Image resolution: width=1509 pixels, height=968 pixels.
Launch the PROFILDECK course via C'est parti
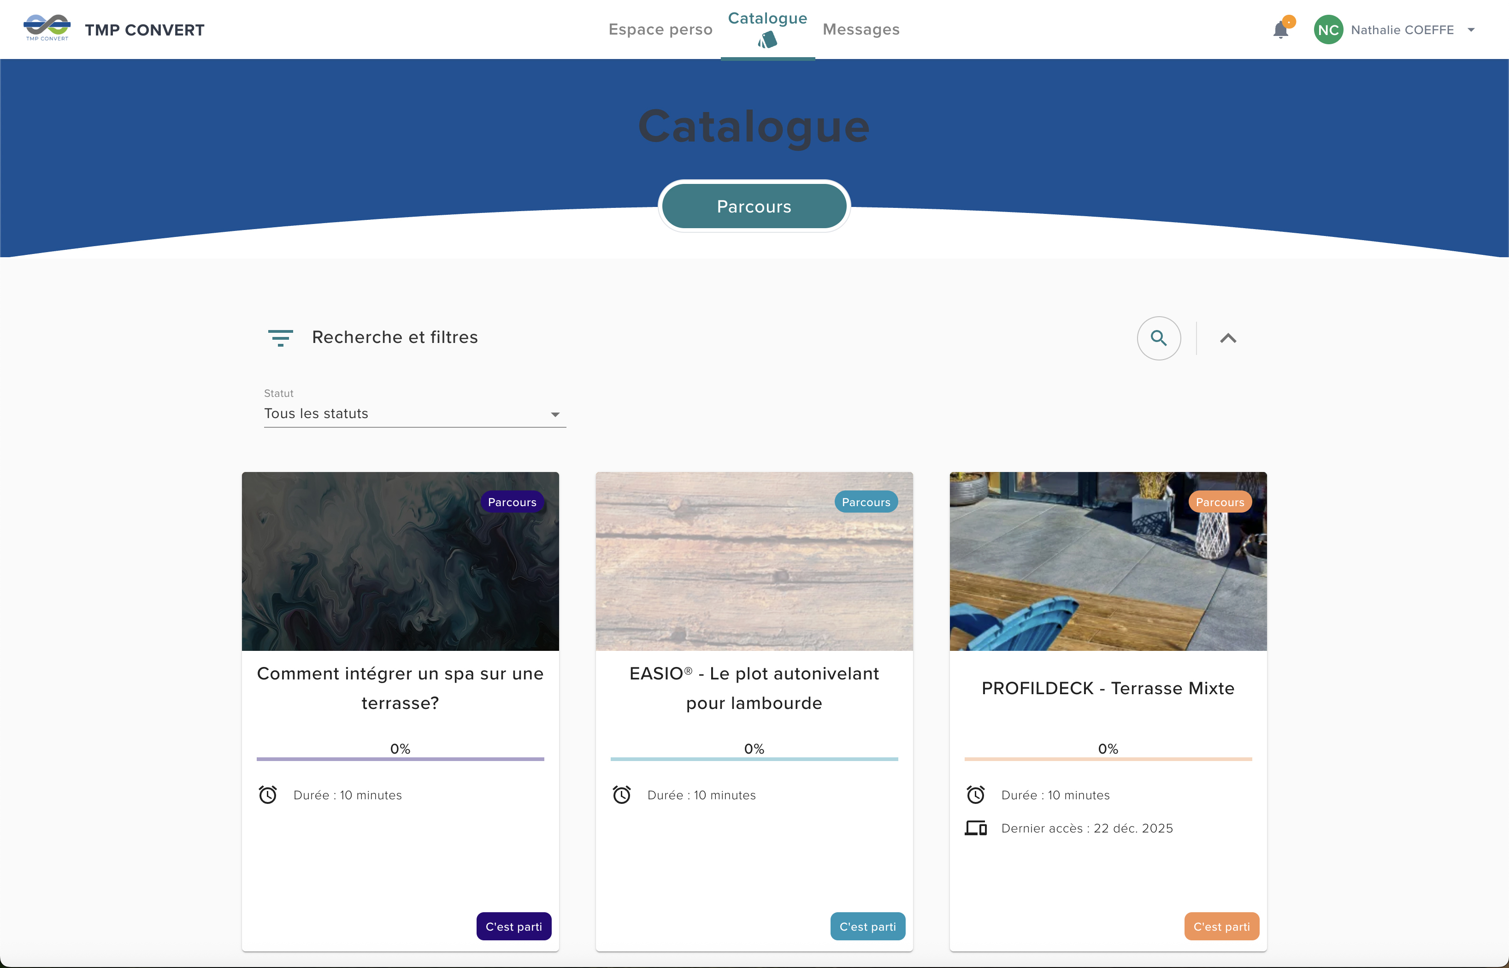(x=1221, y=927)
